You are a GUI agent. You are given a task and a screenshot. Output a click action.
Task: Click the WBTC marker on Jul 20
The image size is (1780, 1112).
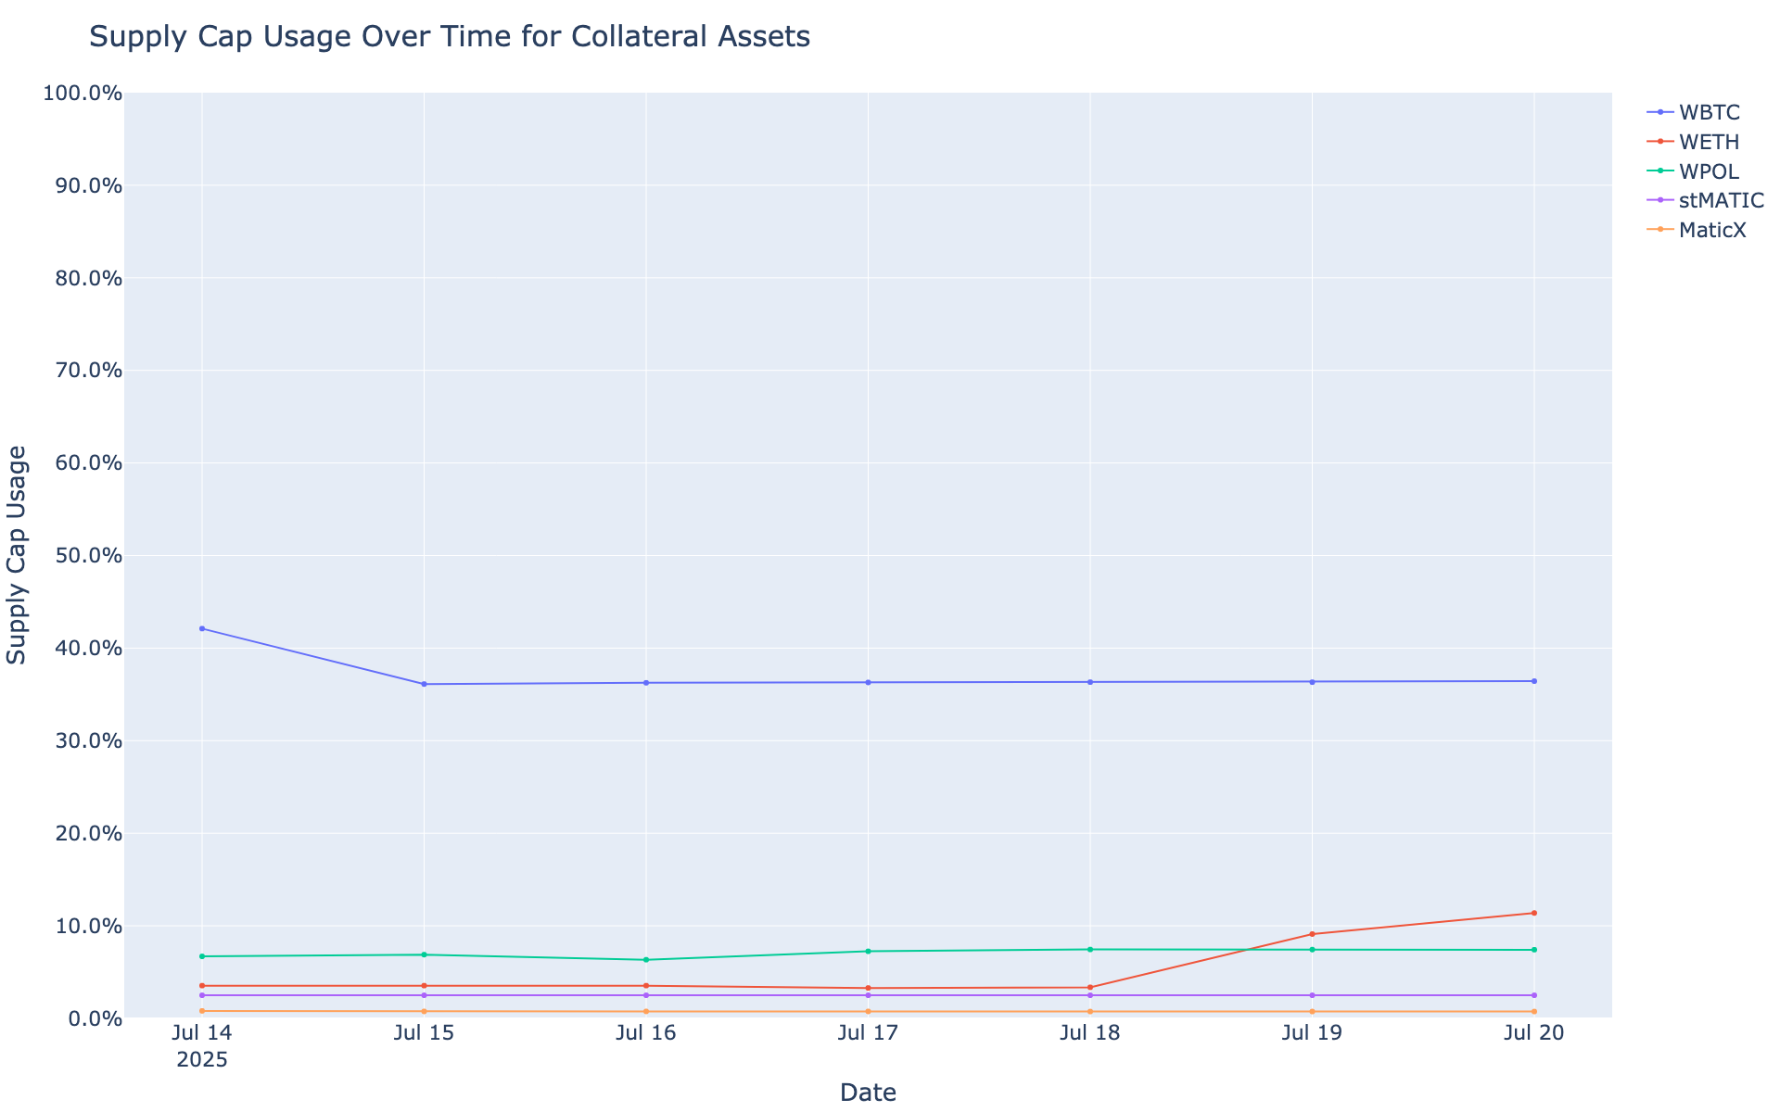pos(1533,681)
